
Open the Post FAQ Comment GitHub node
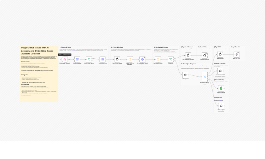pyautogui.click(x=220, y=71)
